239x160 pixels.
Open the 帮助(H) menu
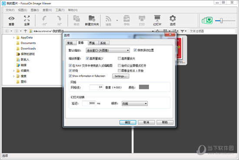click(73, 10)
